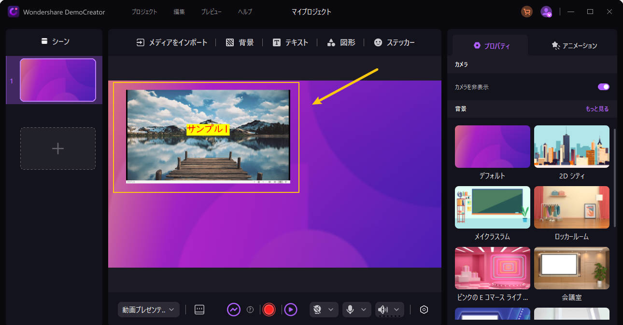The image size is (623, 325).
Task: Open the プロジェクト menu
Action: tap(144, 12)
